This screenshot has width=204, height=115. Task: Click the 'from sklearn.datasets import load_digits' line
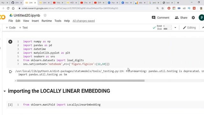(x=53, y=60)
